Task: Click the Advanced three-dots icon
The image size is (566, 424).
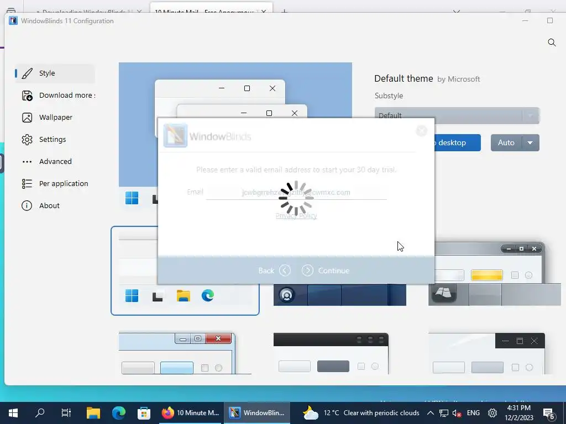Action: coord(27,162)
